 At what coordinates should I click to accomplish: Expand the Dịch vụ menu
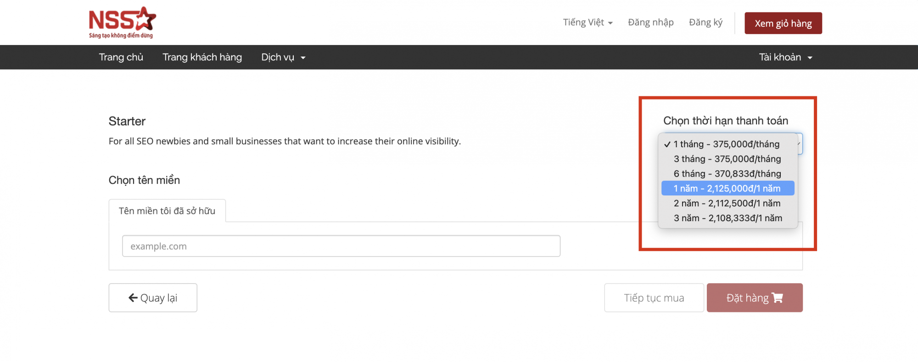pos(283,57)
